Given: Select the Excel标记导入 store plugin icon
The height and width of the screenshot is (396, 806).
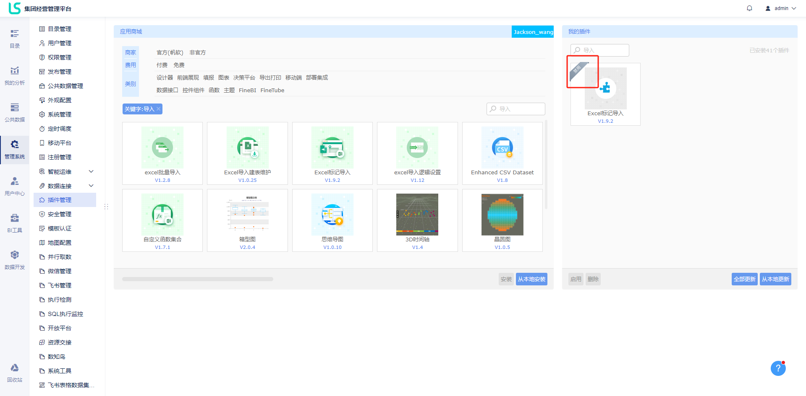Looking at the screenshot, I should 332,148.
